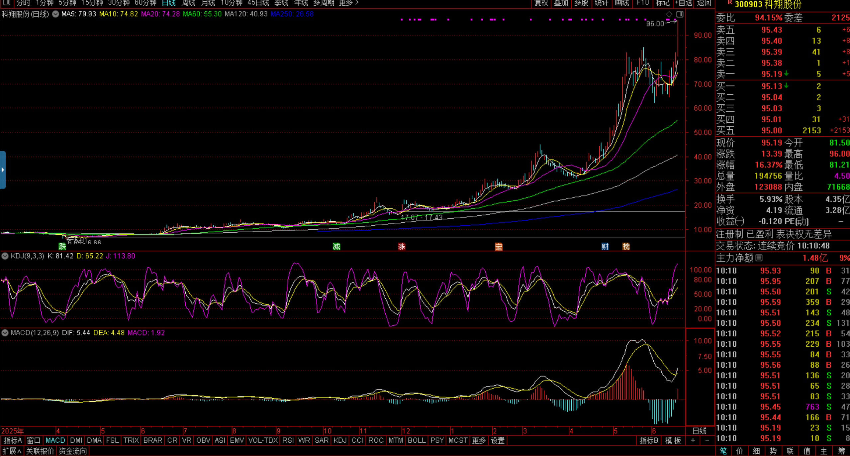
Task: Open the 复权 adjustment menu
Action: (x=541, y=3)
